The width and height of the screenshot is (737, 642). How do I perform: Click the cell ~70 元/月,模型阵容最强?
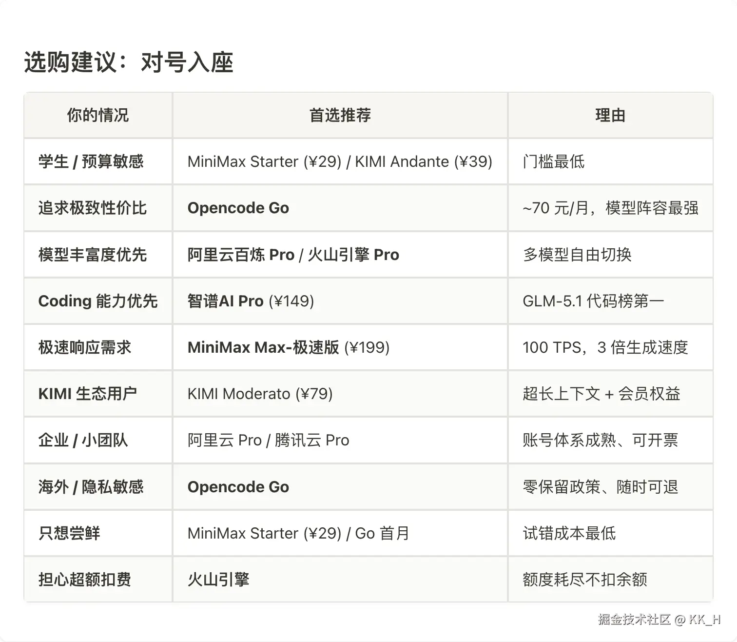pyautogui.click(x=610, y=208)
